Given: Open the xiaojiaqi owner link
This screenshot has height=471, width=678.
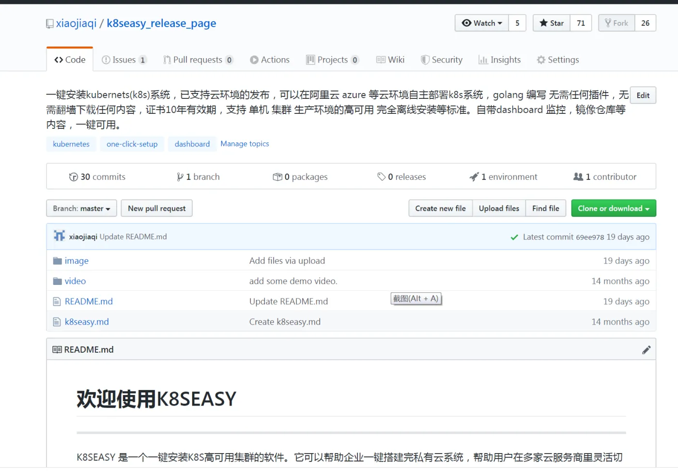Looking at the screenshot, I should [x=77, y=23].
